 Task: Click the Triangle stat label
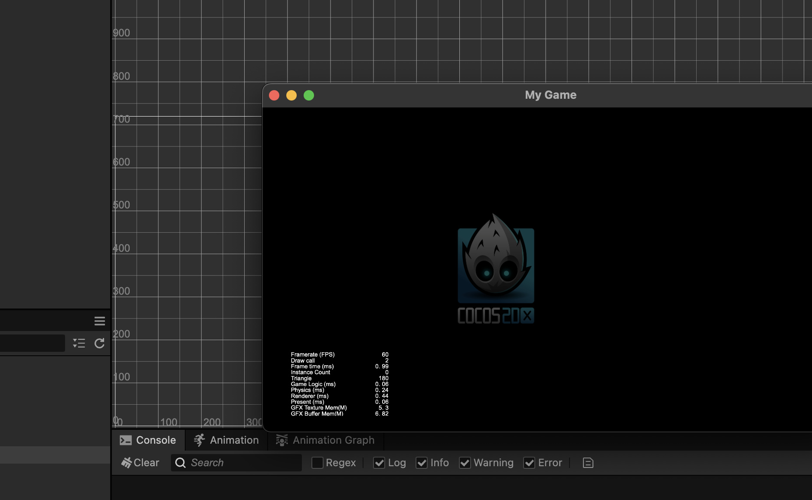301,378
